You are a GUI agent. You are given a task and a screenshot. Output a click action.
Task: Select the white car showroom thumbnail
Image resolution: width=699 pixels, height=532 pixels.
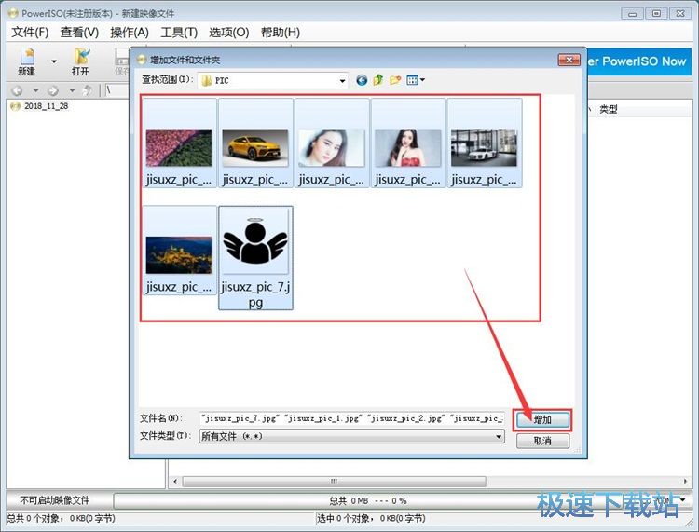[484, 143]
